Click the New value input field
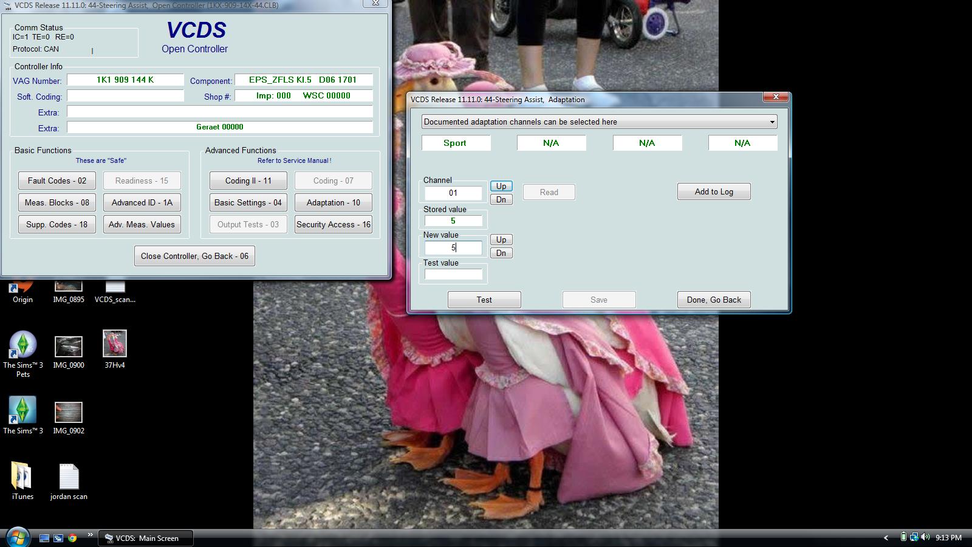This screenshot has height=547, width=972. click(x=453, y=248)
